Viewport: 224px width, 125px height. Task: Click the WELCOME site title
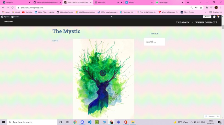point(9,22)
